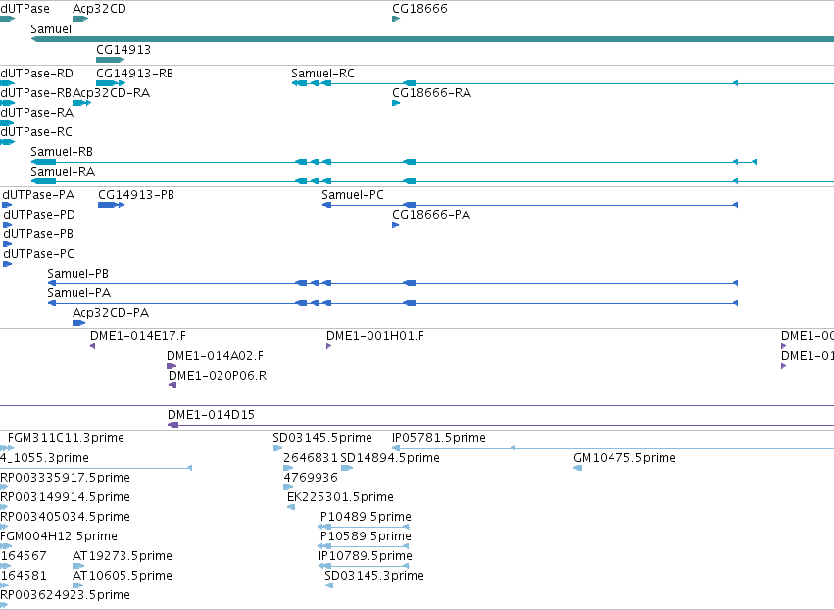Select the CG18666 gene label
Screen dimensions: 834x610
click(419, 9)
